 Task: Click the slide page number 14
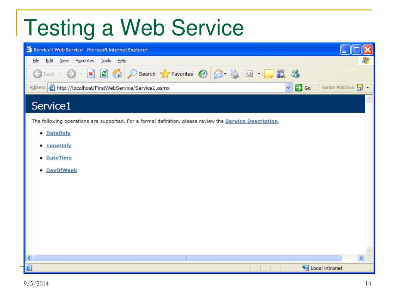[368, 283]
